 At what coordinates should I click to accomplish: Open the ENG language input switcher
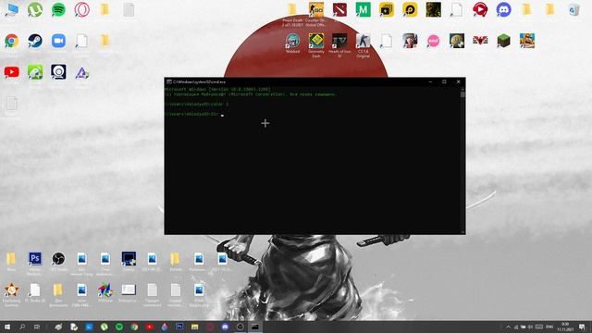549,327
